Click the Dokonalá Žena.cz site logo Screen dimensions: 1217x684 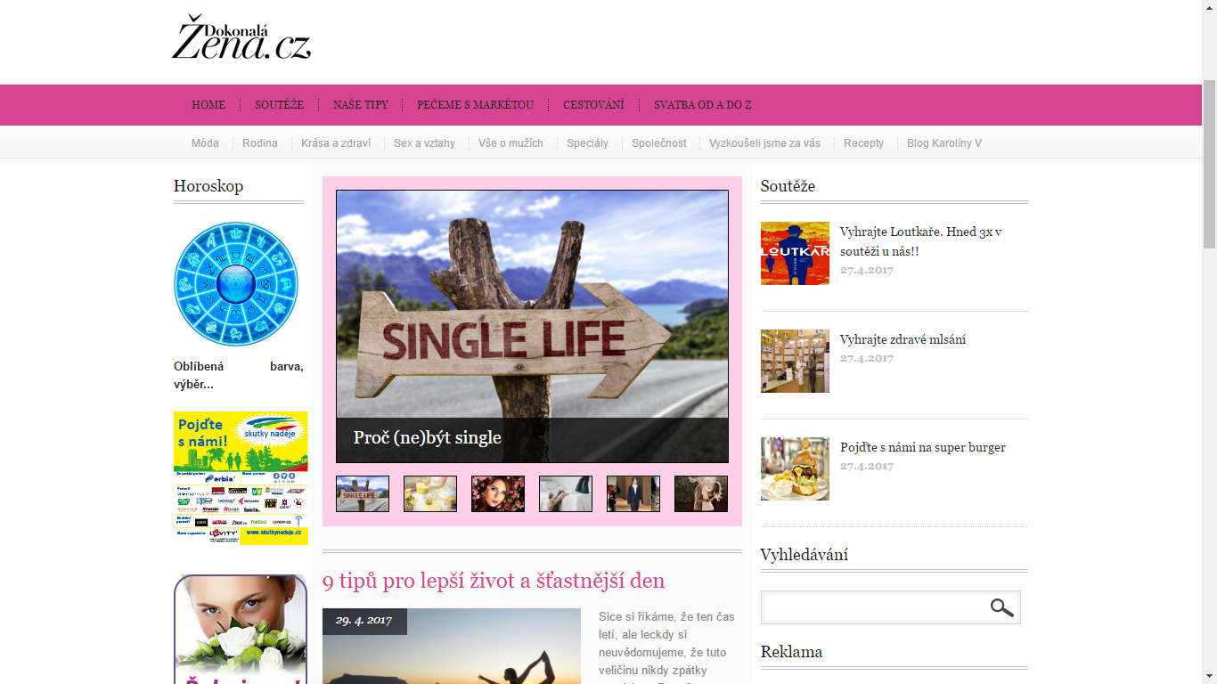coord(241,38)
